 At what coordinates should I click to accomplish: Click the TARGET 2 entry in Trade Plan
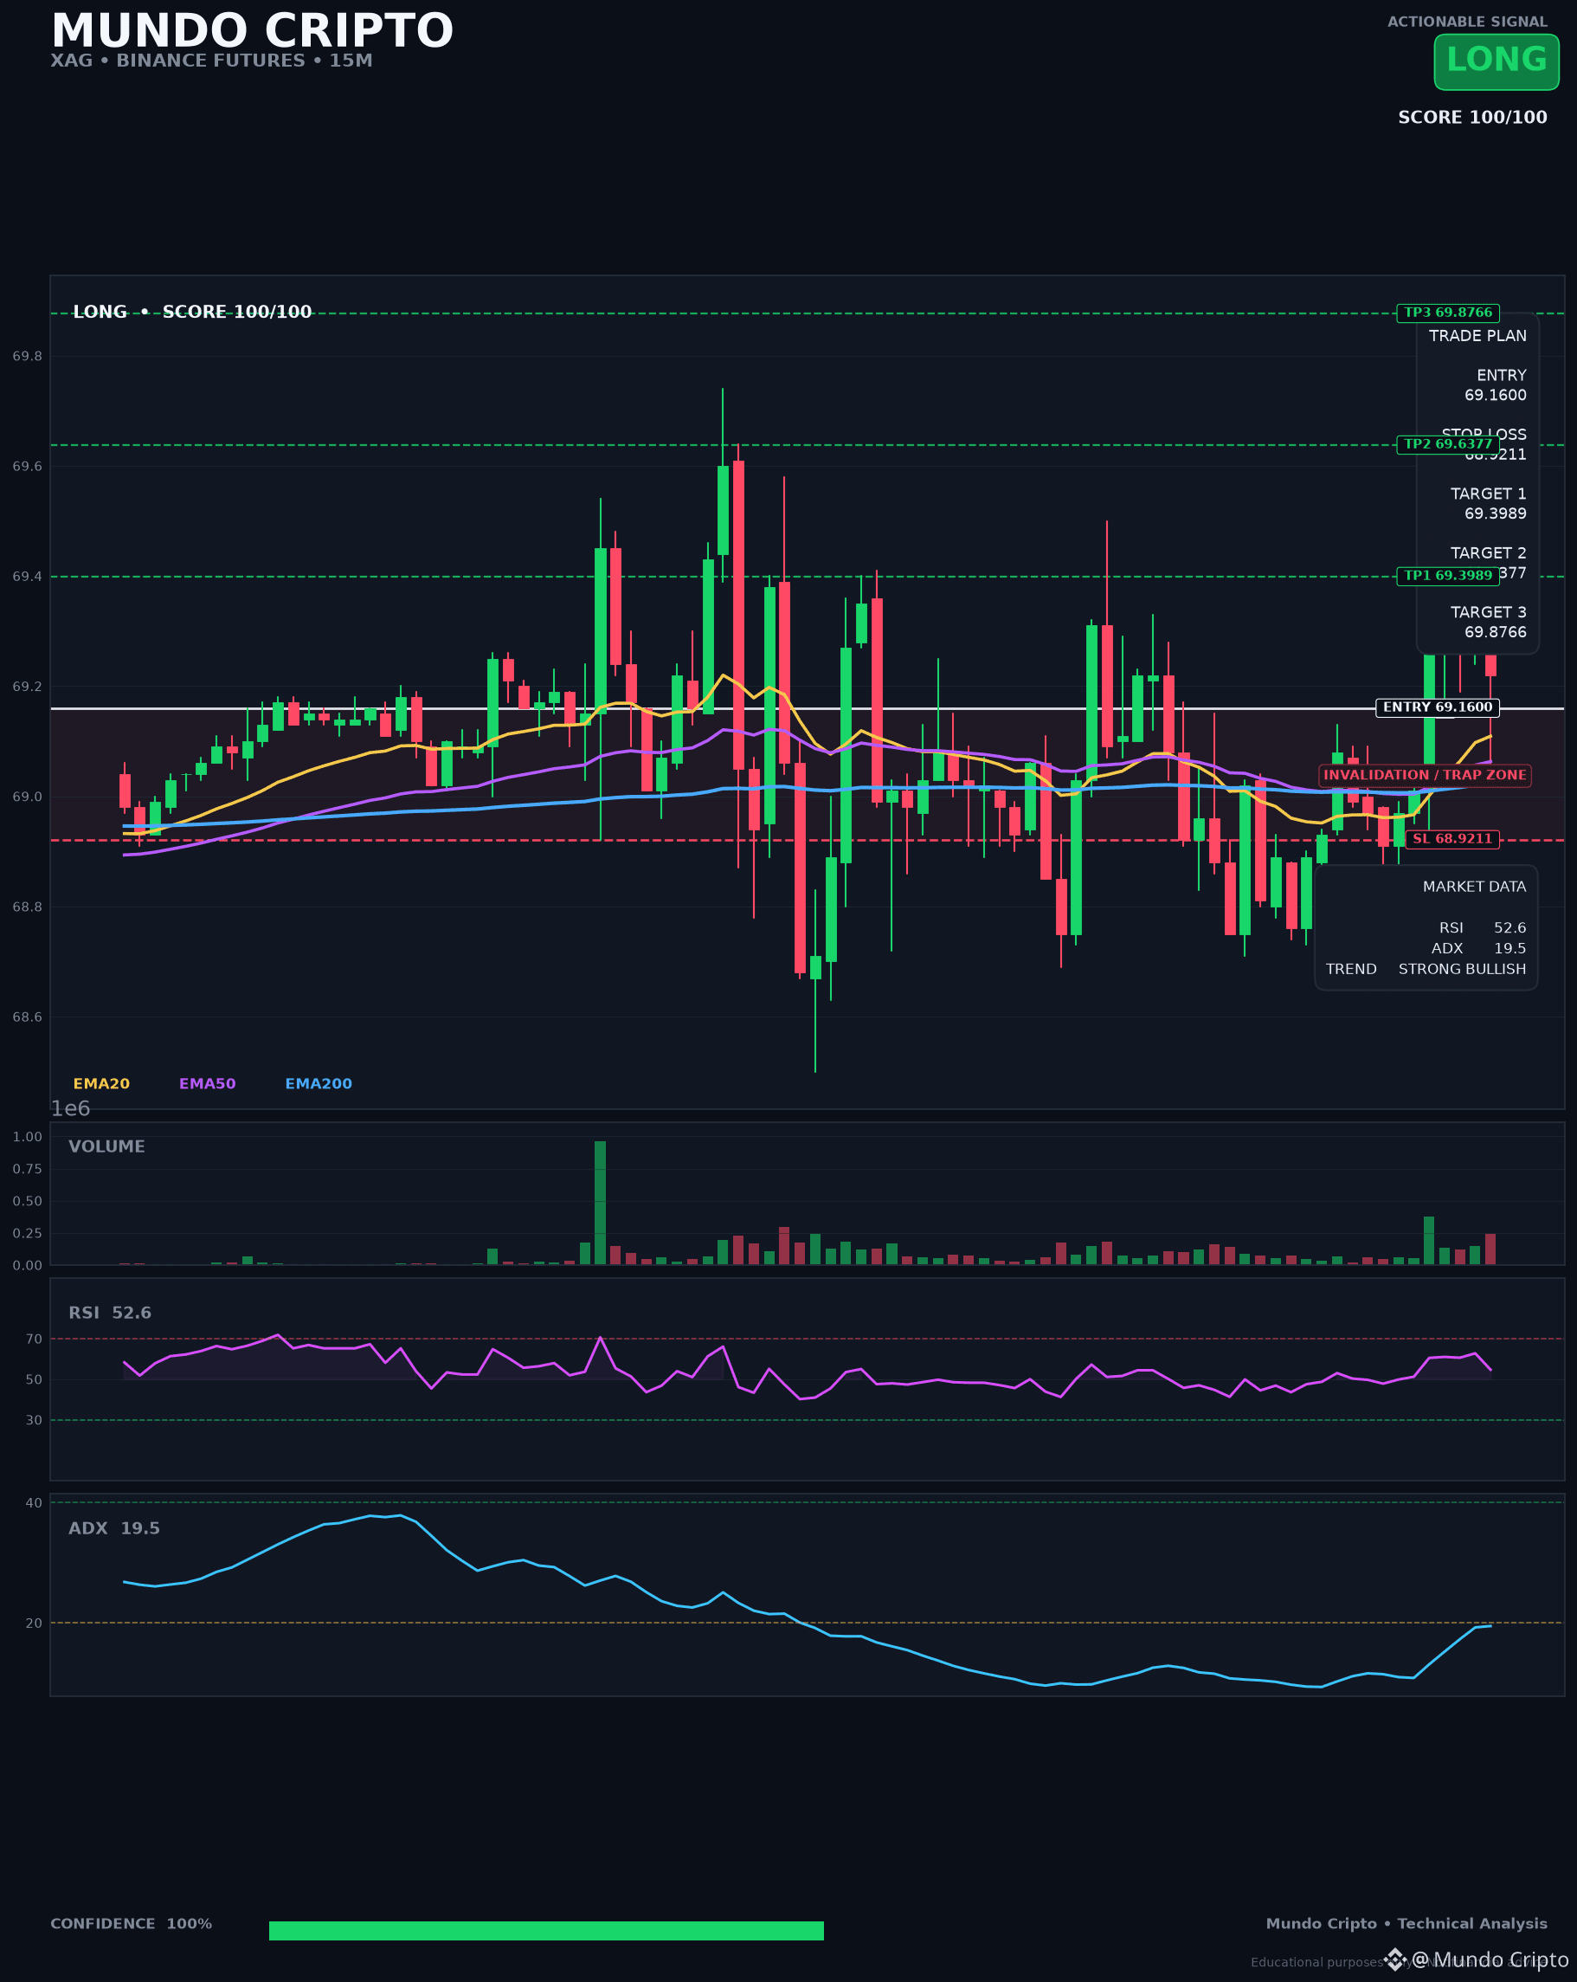click(x=1488, y=563)
